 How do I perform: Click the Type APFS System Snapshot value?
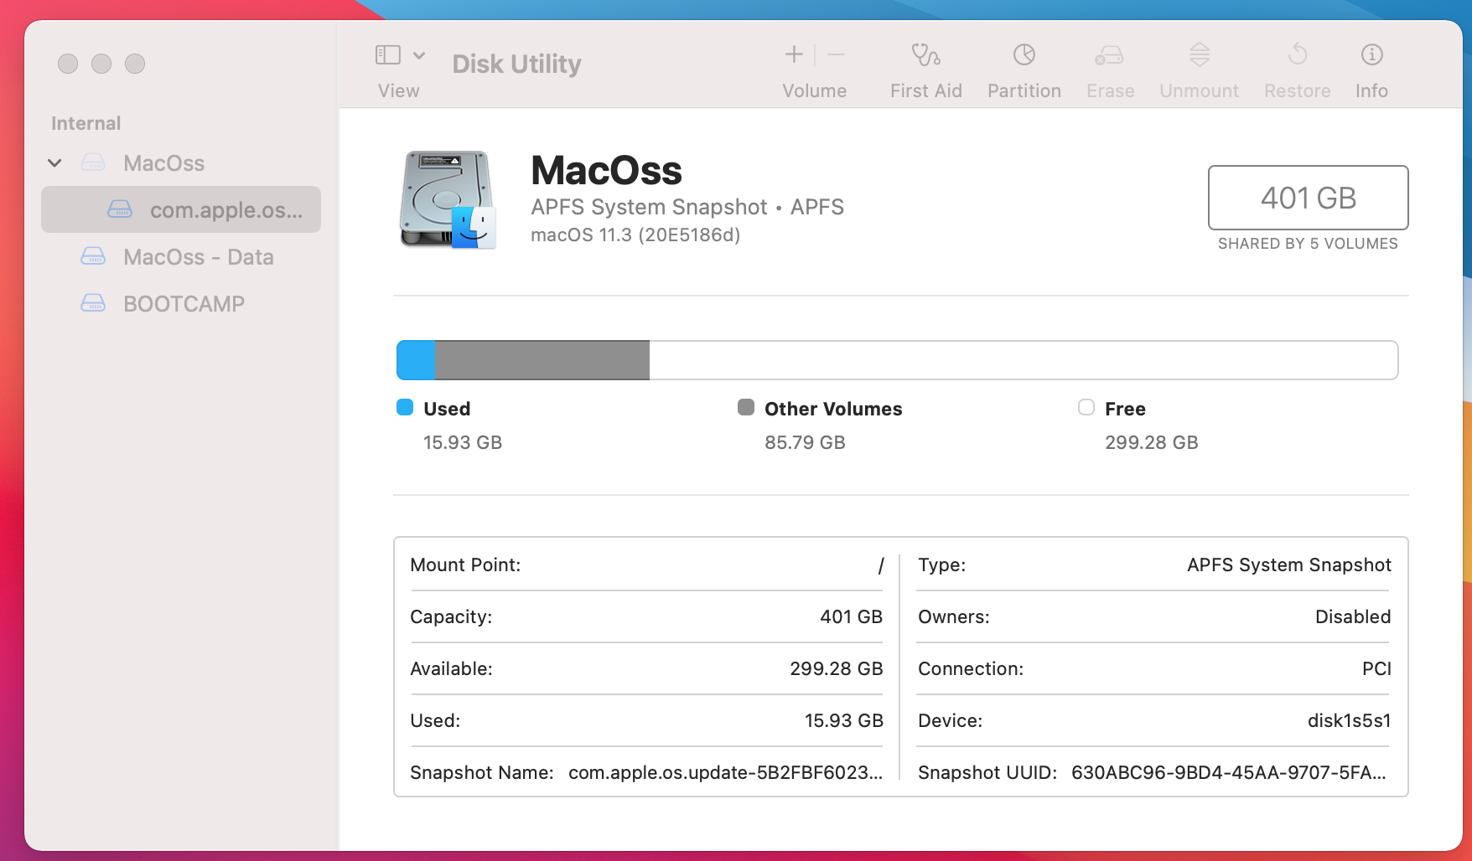1288,565
